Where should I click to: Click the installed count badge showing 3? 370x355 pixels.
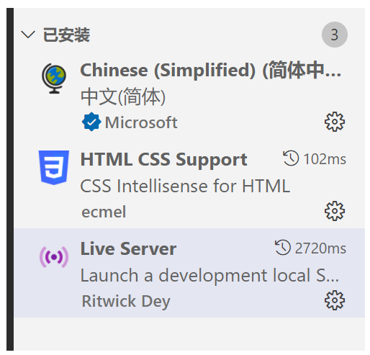335,35
